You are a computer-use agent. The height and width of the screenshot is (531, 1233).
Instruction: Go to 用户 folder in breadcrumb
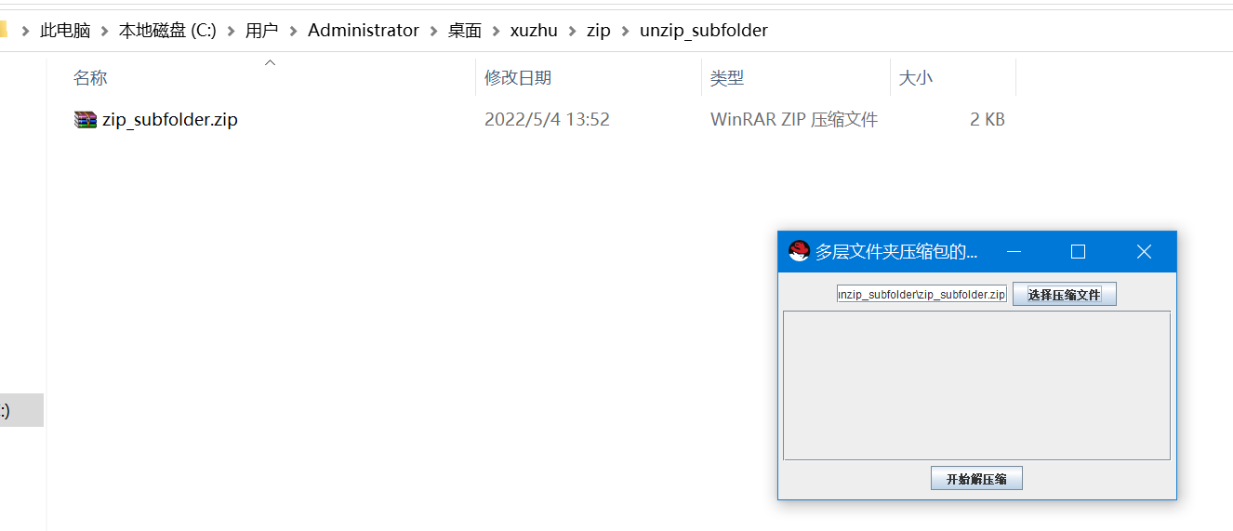click(261, 31)
